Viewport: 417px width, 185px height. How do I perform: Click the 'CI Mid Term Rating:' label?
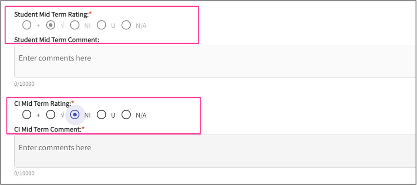(x=43, y=104)
